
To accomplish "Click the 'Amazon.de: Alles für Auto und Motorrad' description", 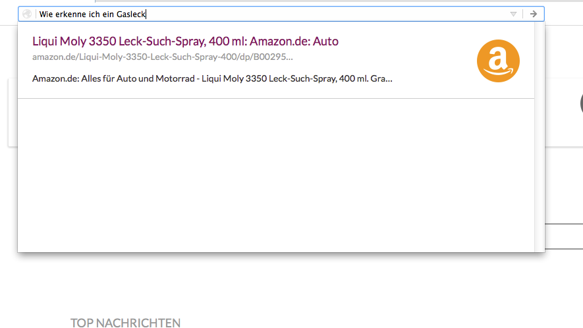I will click(x=212, y=78).
